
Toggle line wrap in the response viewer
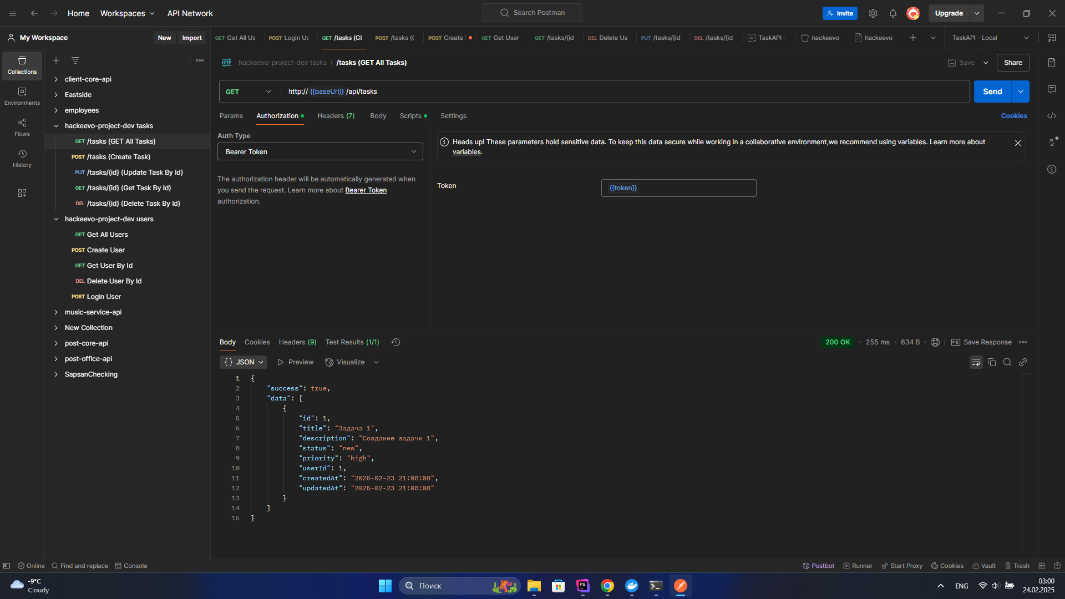[x=976, y=362]
